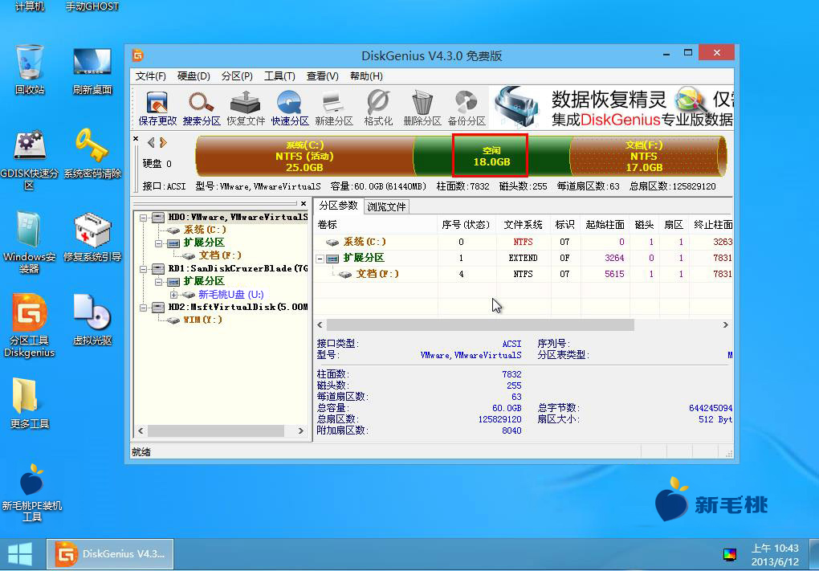Click the New Partition (新建分区) toolbar icon
Viewport: 819px width, 571px height.
(334, 108)
